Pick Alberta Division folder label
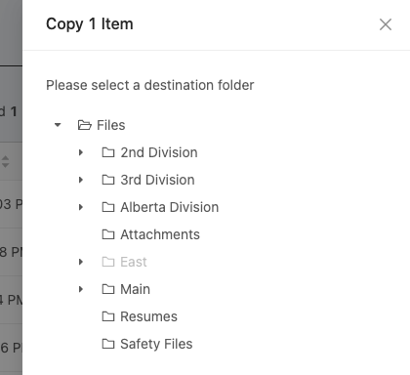The height and width of the screenshot is (375, 410). [170, 207]
